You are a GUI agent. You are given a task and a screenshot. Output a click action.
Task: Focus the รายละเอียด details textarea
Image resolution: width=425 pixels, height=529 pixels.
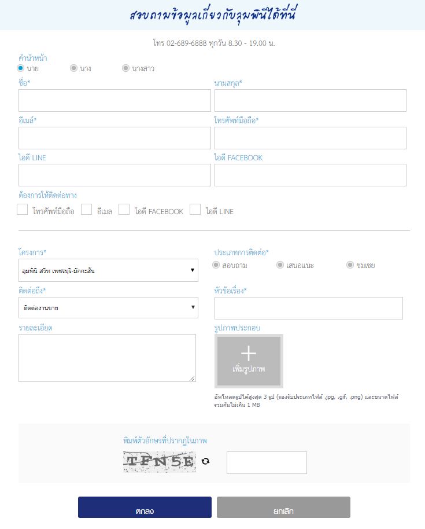pos(107,358)
